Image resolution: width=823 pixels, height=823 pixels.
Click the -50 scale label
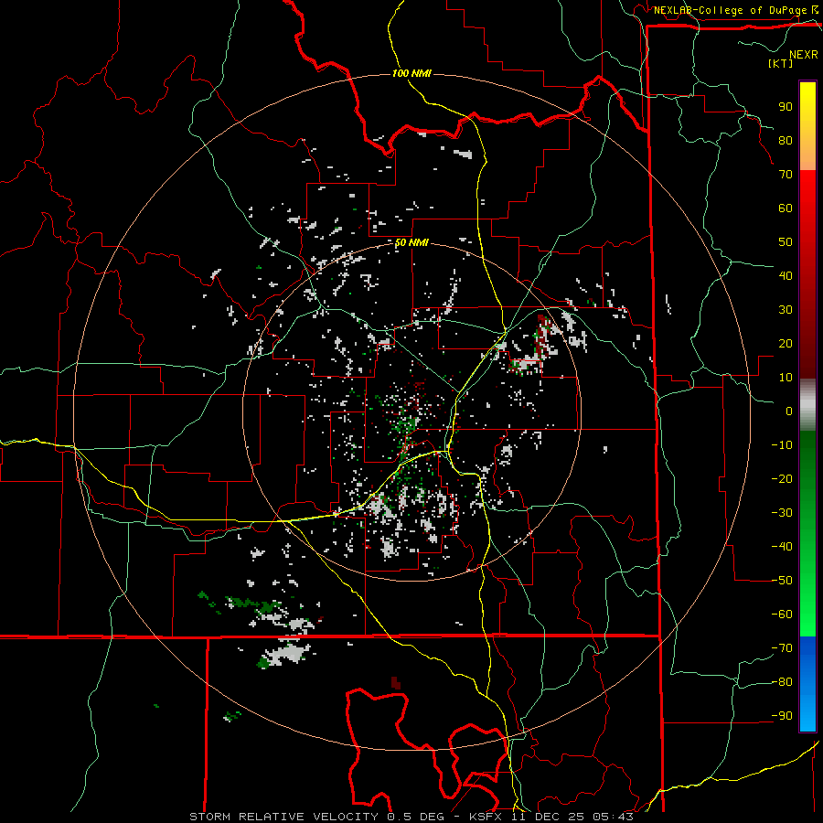(782, 581)
